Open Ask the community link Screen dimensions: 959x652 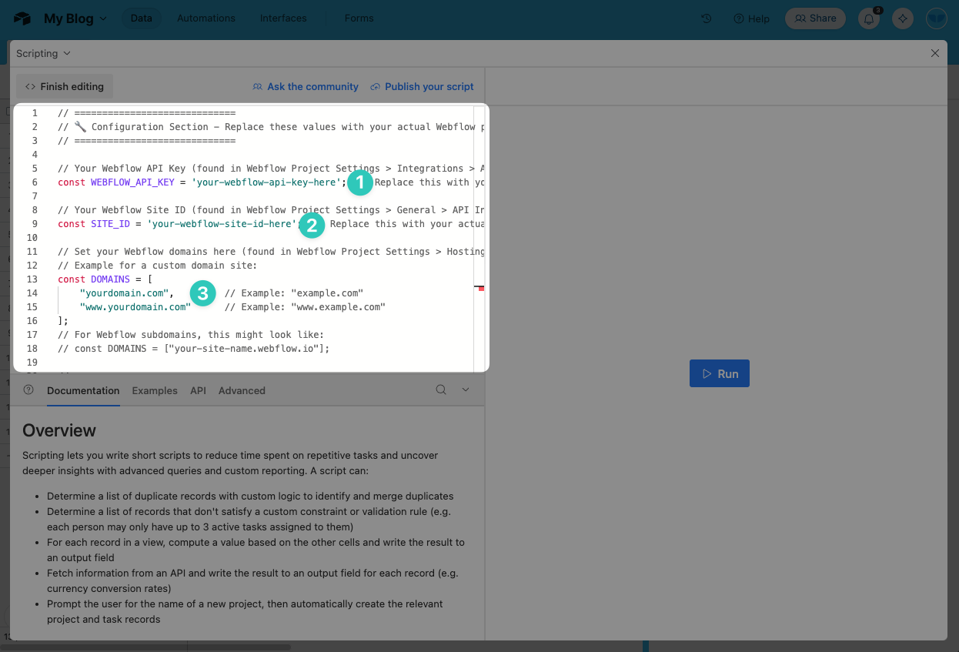306,86
